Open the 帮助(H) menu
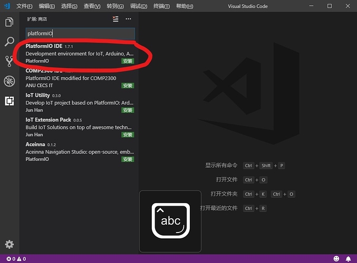Screen dimensions: 357x263 [185, 6]
